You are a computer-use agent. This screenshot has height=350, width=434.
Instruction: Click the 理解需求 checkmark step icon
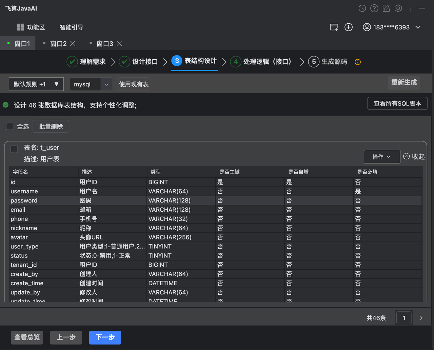coord(72,62)
